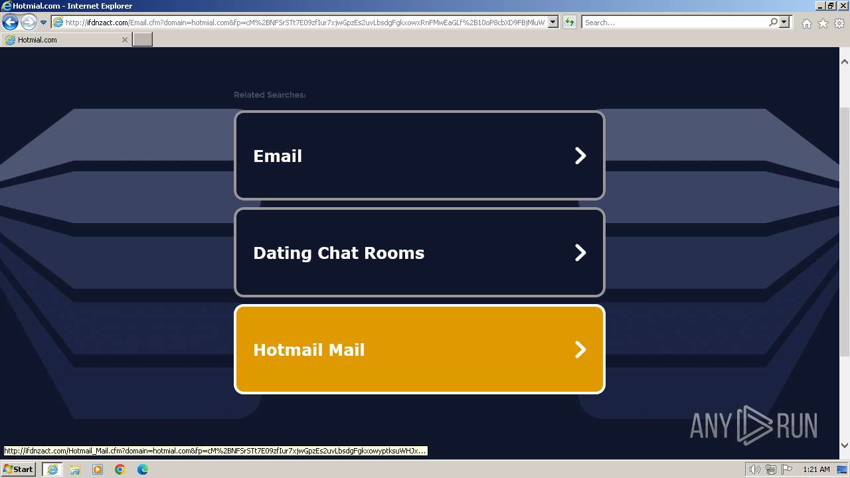
Task: Click the network tray icon
Action: click(770, 469)
